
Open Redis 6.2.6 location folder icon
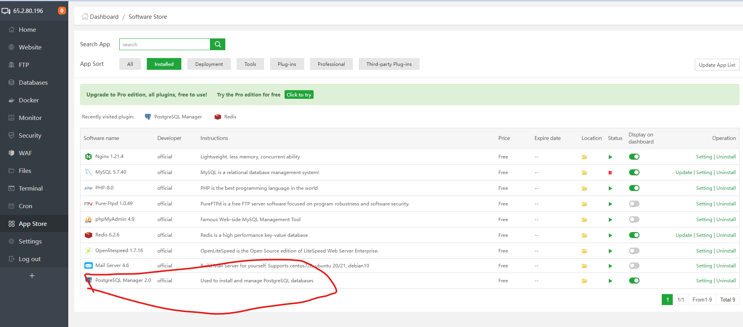coord(584,235)
